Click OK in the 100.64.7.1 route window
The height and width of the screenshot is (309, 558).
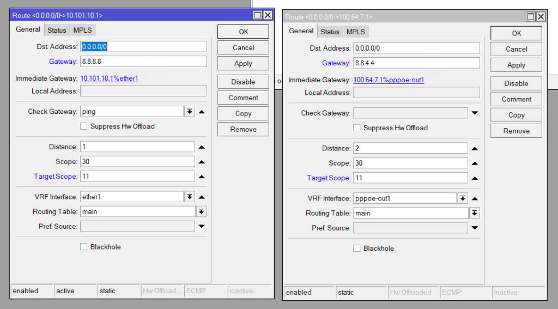[516, 33]
